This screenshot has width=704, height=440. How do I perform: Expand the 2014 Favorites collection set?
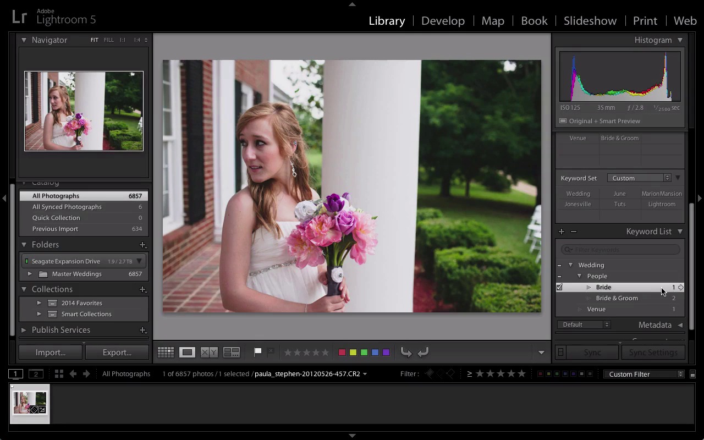39,303
